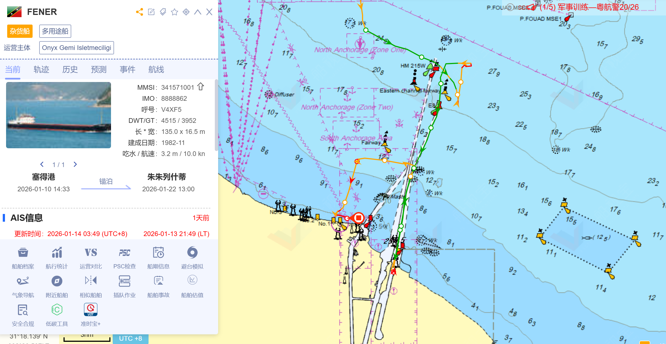Image resolution: width=666 pixels, height=344 pixels.
Task: Go to the next ship photo
Action: [x=75, y=165]
